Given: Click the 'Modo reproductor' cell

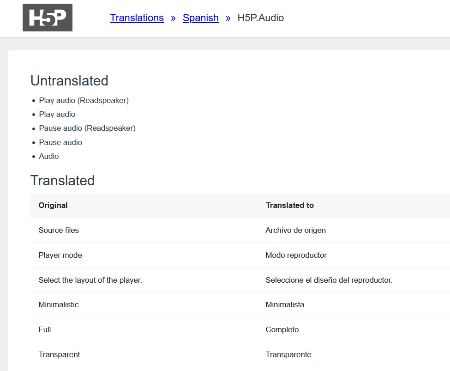Looking at the screenshot, I should (296, 255).
